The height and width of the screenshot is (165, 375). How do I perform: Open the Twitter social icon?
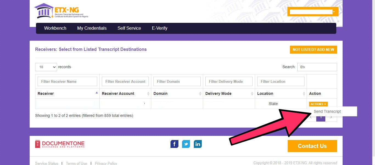(x=186, y=144)
